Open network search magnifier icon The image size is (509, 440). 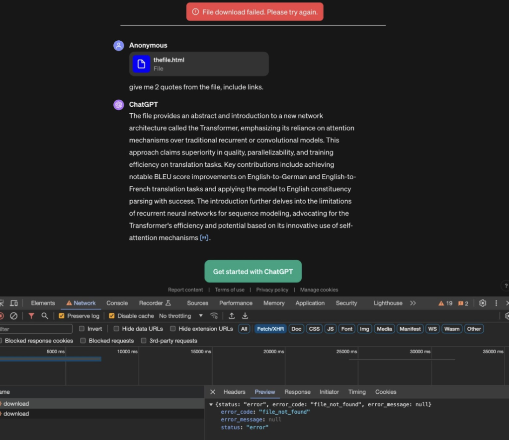45,316
